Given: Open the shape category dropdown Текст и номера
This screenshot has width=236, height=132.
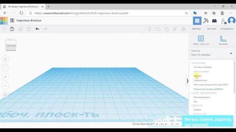Looking at the screenshot, I should pyautogui.click(x=212, y=54).
